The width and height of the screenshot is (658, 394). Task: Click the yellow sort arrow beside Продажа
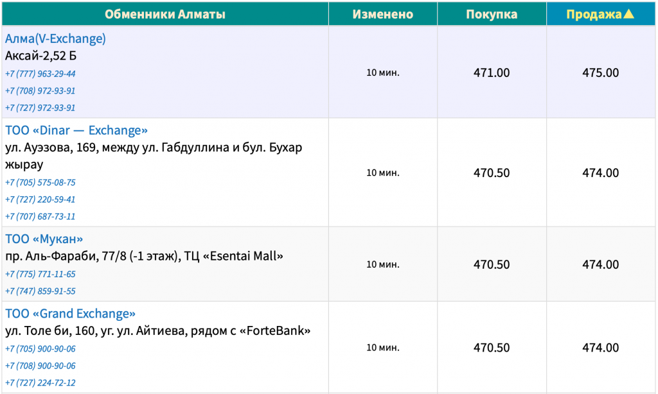coord(628,14)
